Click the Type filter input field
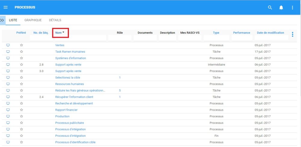 click(x=216, y=38)
